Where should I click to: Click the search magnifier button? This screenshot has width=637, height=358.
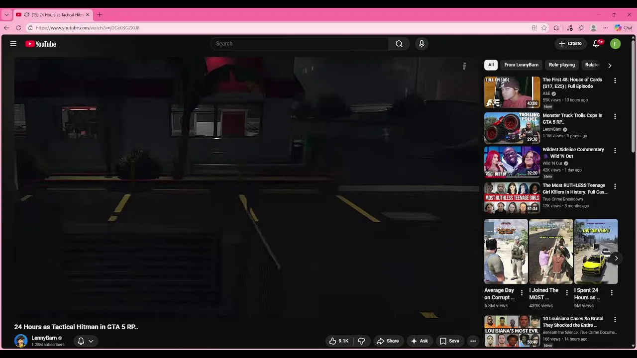[399, 44]
